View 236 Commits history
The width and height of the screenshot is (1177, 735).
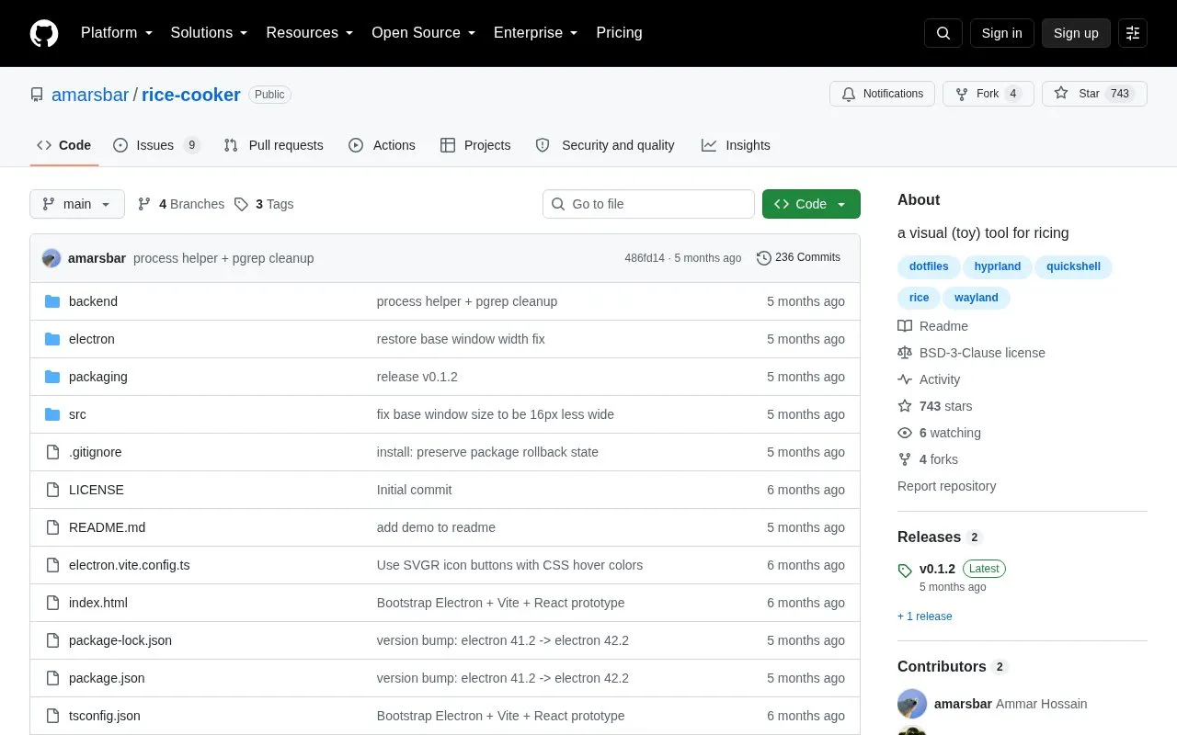point(798,257)
